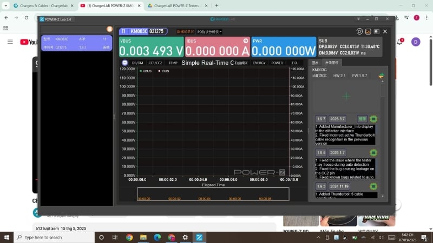
Task: Open Microsoft Edge from taskbar
Action: click(x=158, y=237)
